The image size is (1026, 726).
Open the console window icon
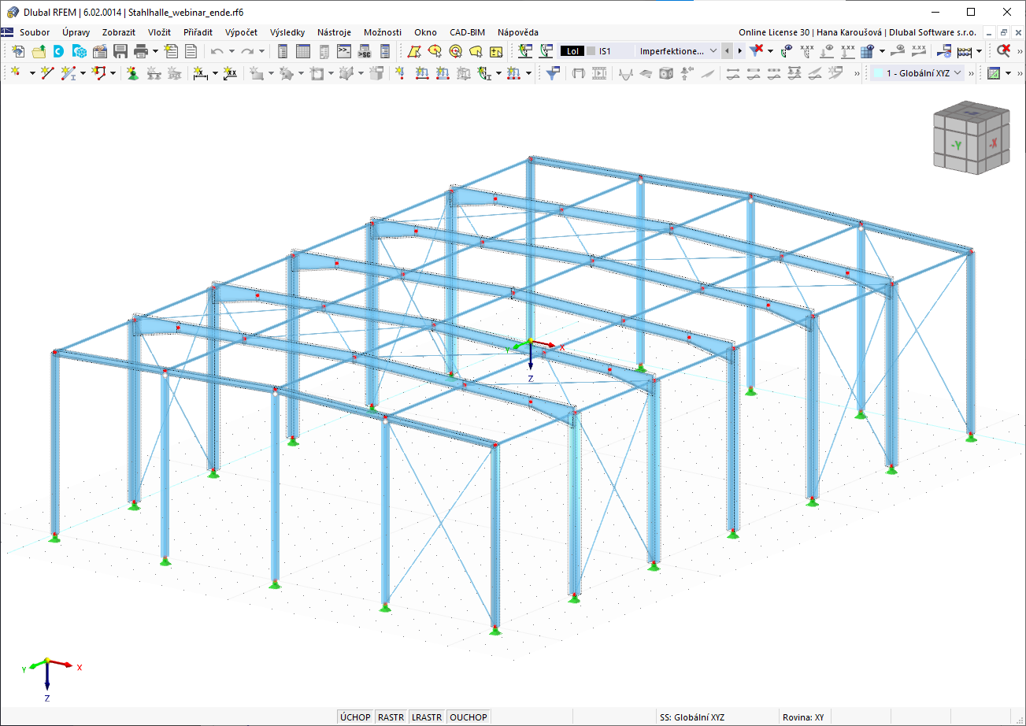click(x=344, y=51)
